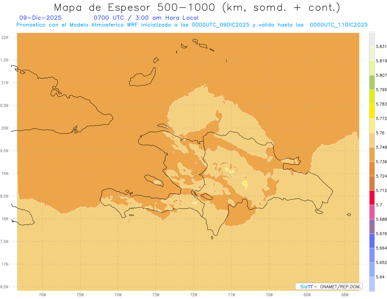
Task: Click the colorbar label "5.64"
Action: (380, 277)
